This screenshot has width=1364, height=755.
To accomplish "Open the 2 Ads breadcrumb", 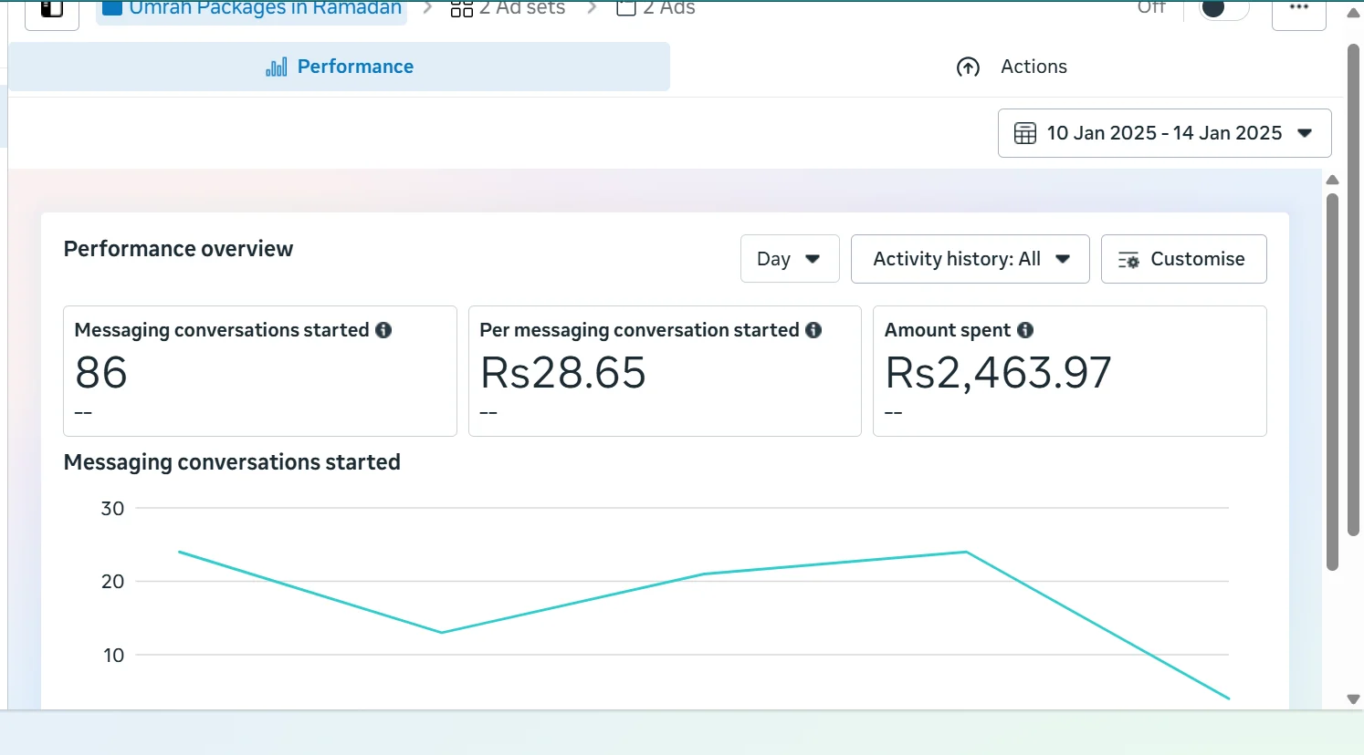I will click(656, 9).
